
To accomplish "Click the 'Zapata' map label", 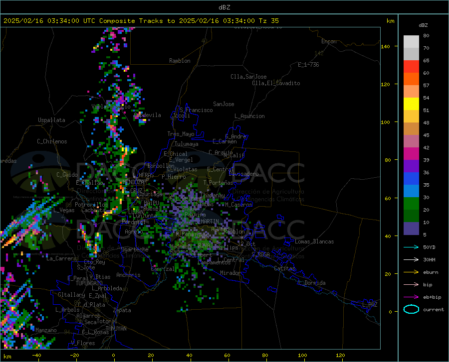I will pyautogui.click(x=122, y=310).
